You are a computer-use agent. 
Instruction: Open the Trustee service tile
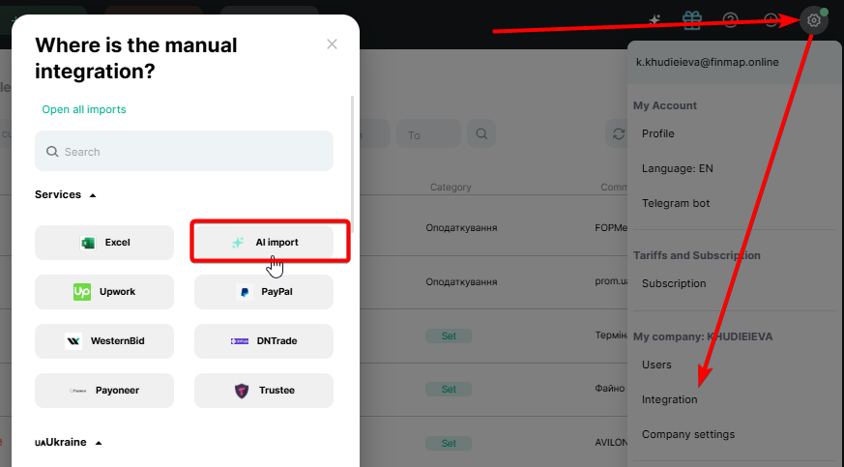click(264, 391)
